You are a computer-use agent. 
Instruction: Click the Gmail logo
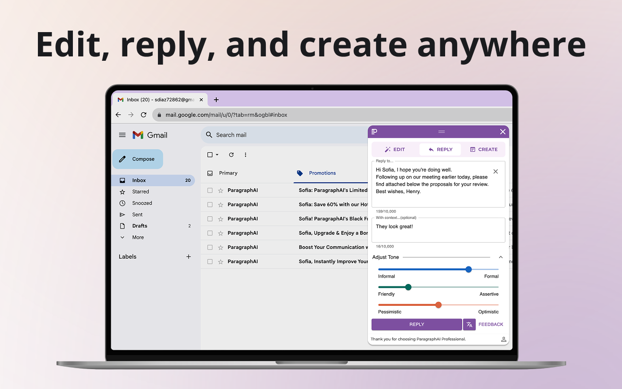[x=150, y=135]
